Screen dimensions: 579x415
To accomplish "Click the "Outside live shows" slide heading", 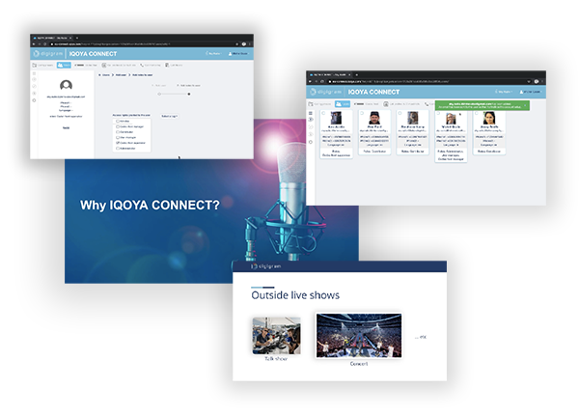I will click(x=295, y=295).
